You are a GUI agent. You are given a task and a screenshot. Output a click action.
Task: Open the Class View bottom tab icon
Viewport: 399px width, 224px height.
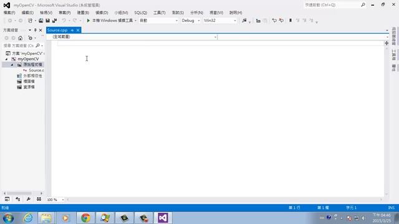tap(18, 199)
